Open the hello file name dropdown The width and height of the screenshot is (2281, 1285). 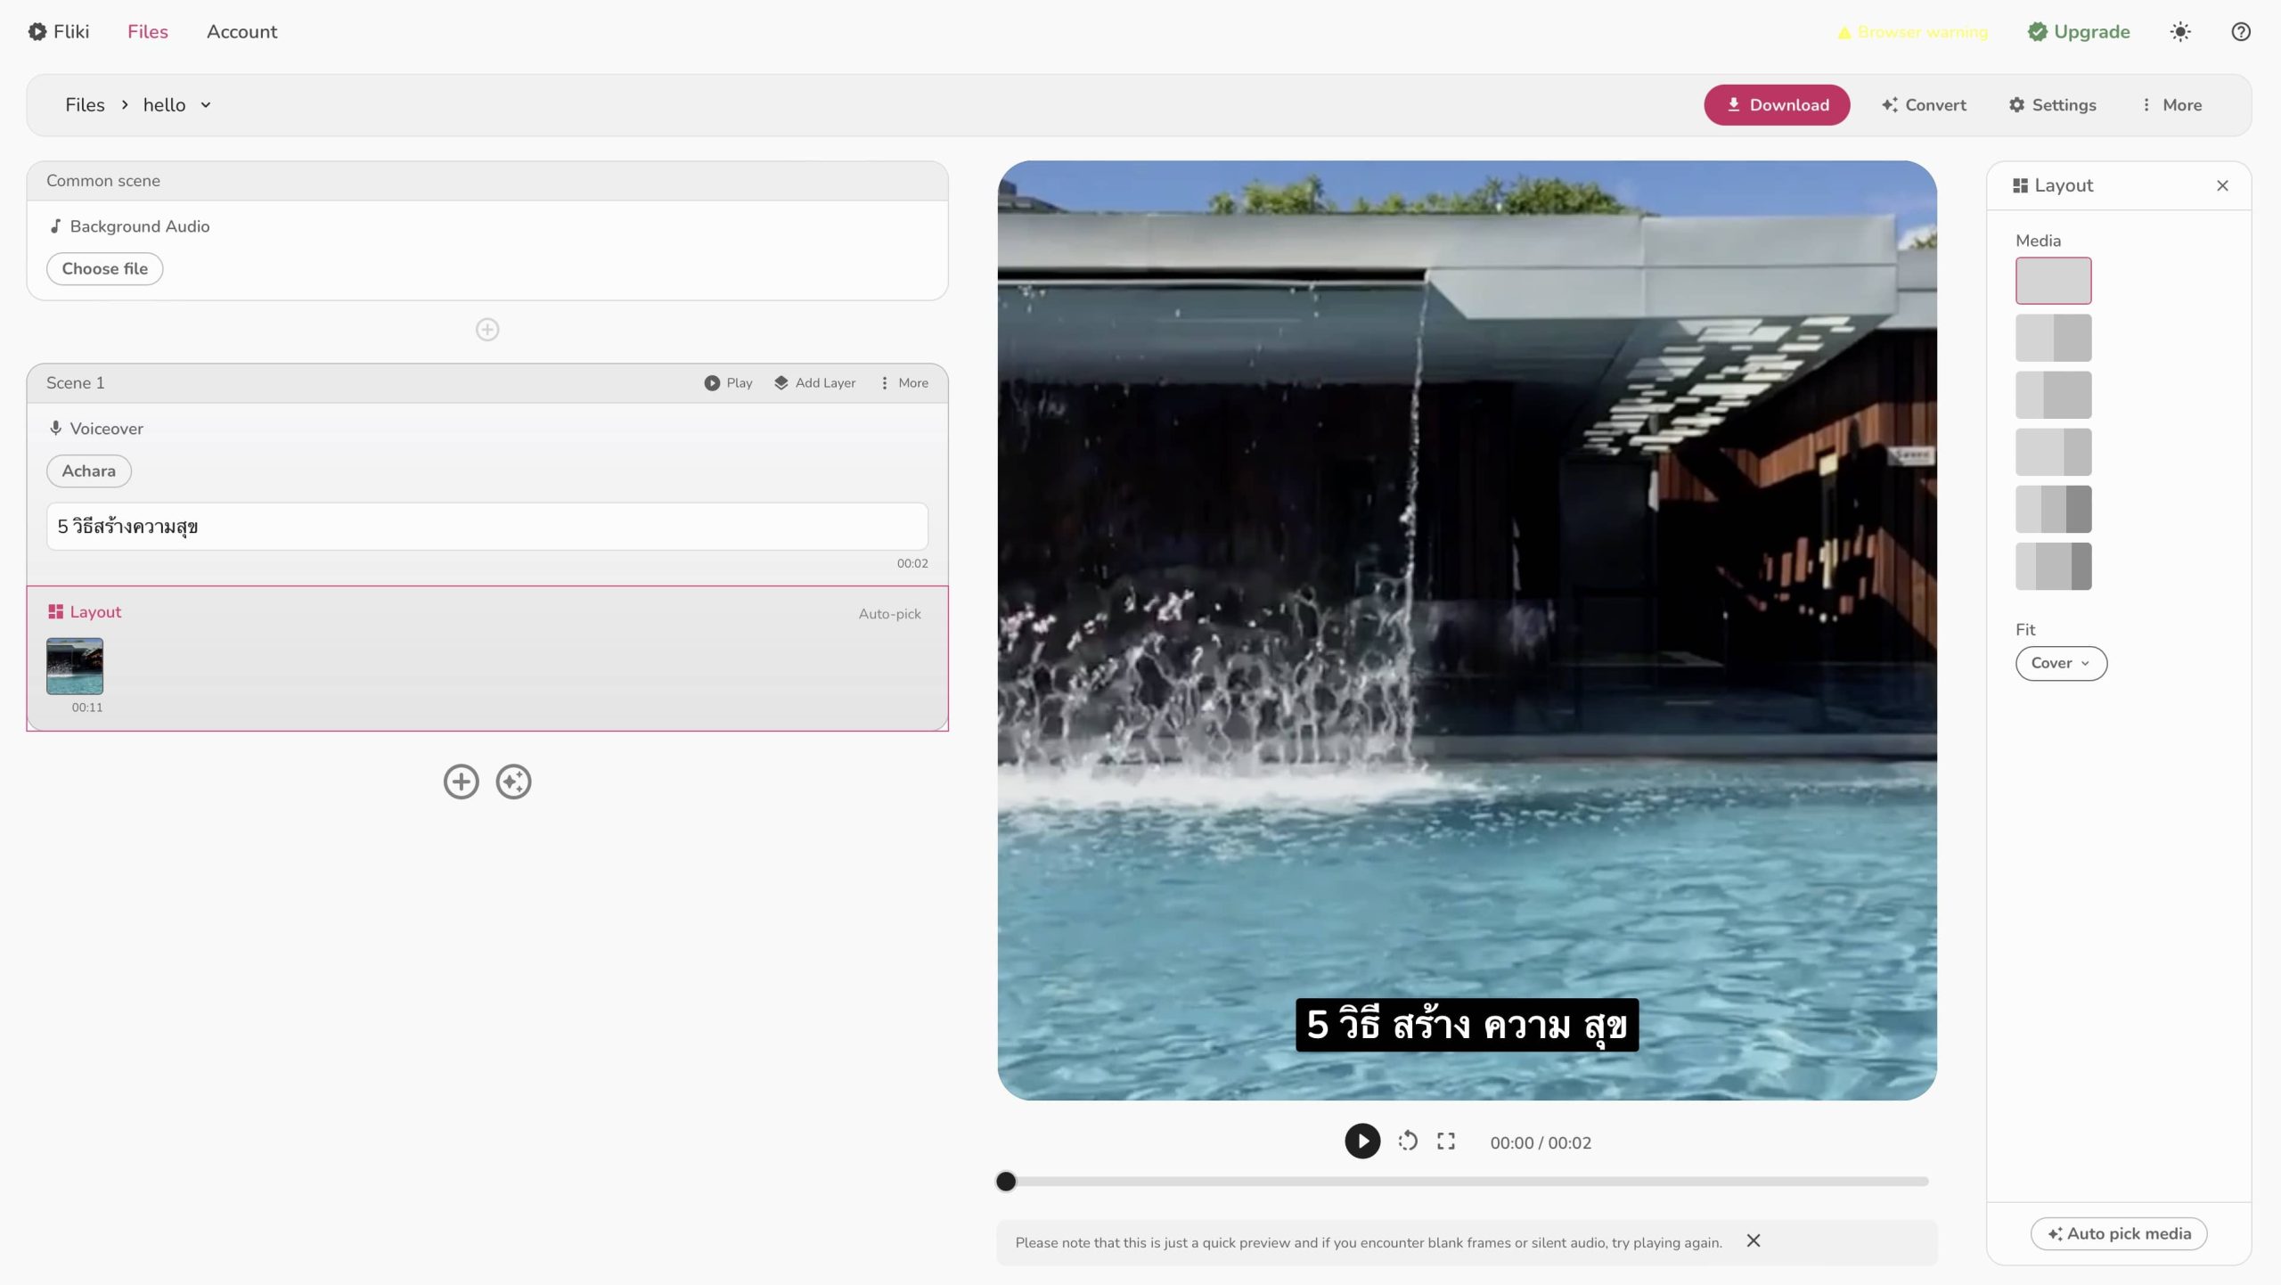tap(206, 105)
